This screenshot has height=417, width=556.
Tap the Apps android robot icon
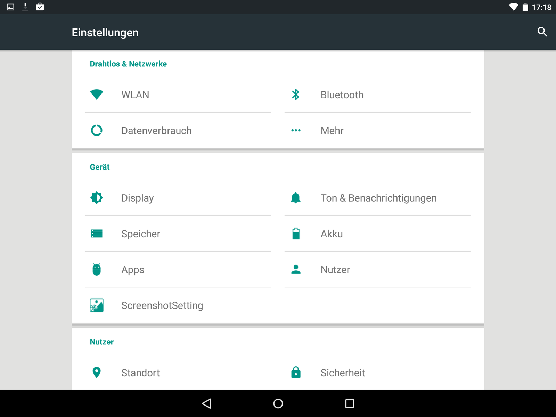[x=97, y=269]
